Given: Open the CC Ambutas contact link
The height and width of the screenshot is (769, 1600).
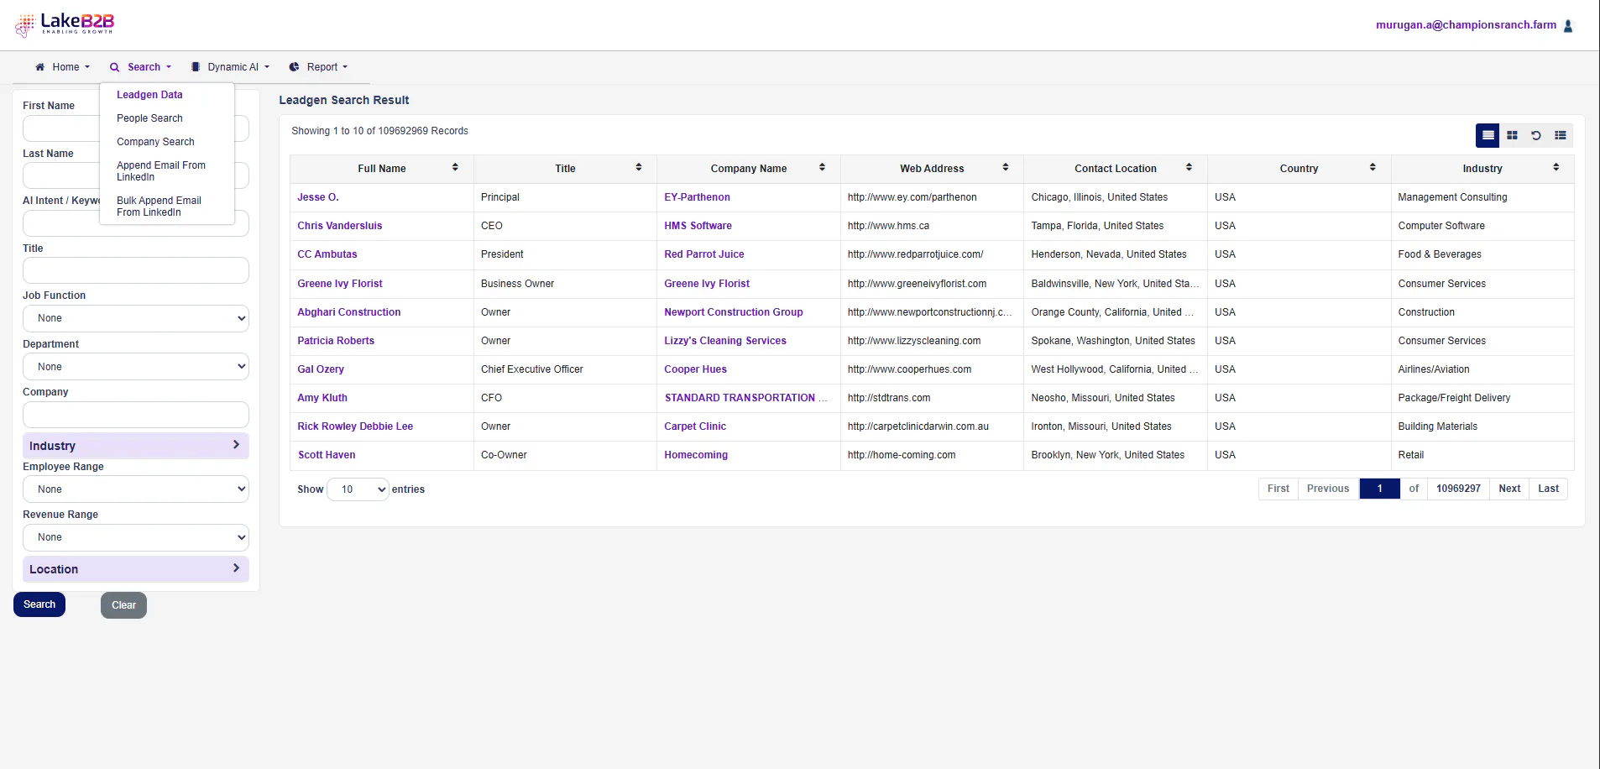Looking at the screenshot, I should tap(327, 254).
